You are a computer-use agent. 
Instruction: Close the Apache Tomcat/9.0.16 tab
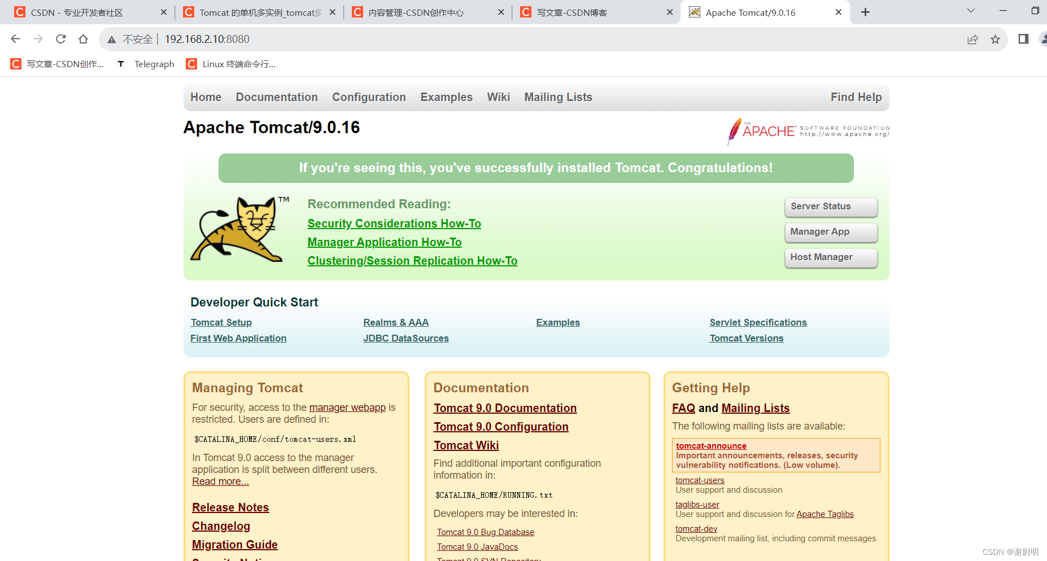click(x=839, y=12)
